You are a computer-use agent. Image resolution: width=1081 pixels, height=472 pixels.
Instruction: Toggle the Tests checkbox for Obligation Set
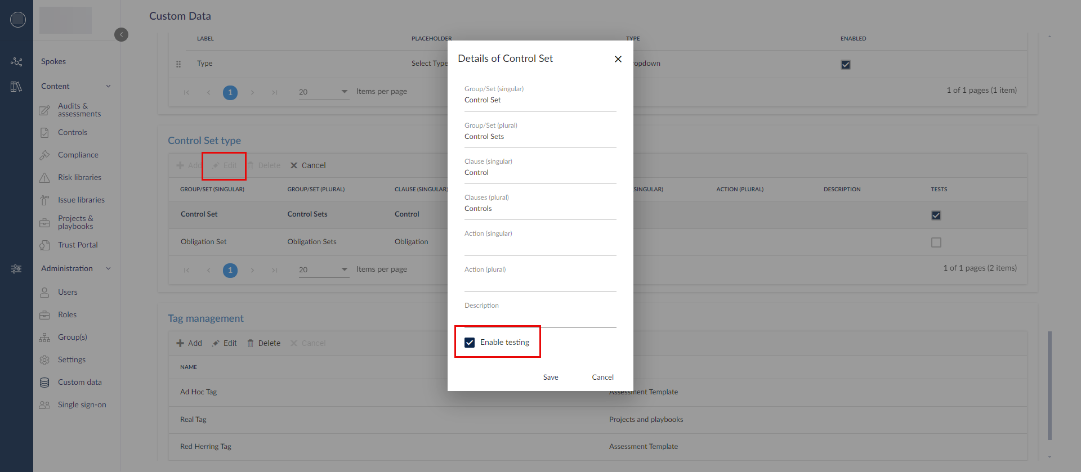point(936,242)
